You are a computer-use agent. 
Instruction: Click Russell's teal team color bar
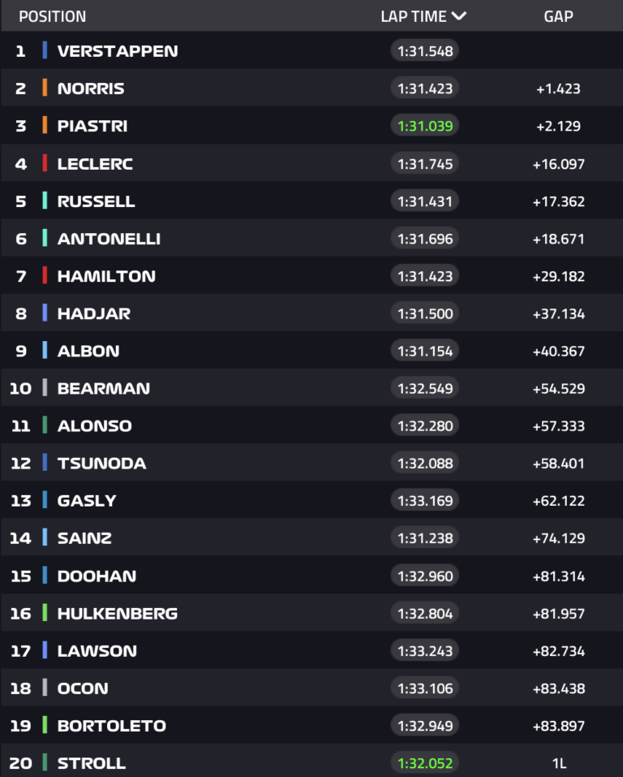click(x=45, y=201)
